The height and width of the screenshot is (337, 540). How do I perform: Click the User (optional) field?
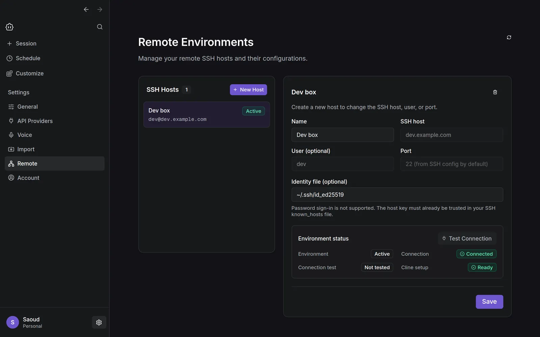[x=343, y=164]
